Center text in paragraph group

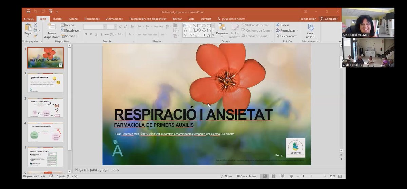(145, 34)
